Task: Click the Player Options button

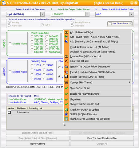Action: pyautogui.click(x=38, y=144)
